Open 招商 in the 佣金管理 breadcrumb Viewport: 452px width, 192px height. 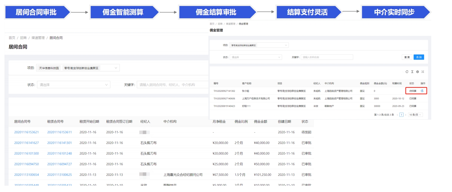tap(220, 24)
